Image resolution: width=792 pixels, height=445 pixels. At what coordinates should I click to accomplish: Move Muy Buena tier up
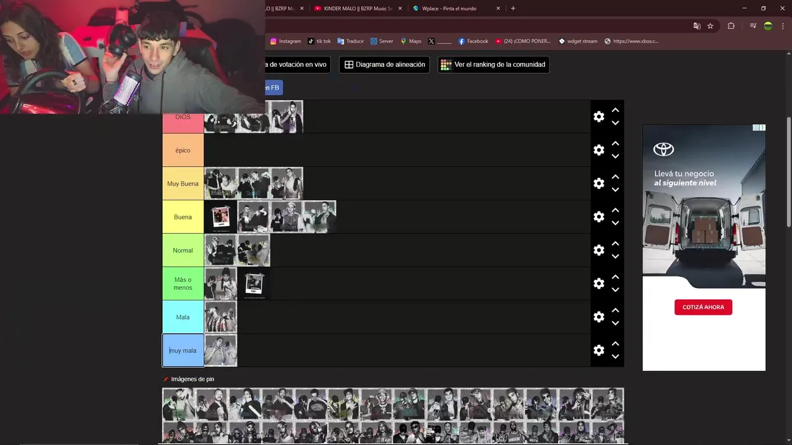click(615, 177)
